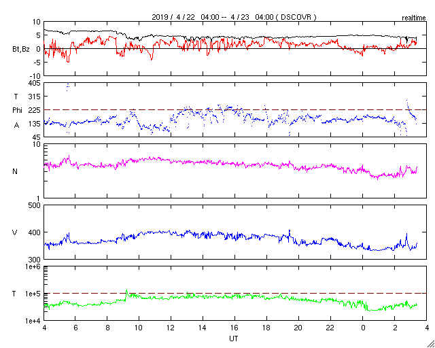
Task: Click the '16' hour label on UT axis
Action: point(234,328)
